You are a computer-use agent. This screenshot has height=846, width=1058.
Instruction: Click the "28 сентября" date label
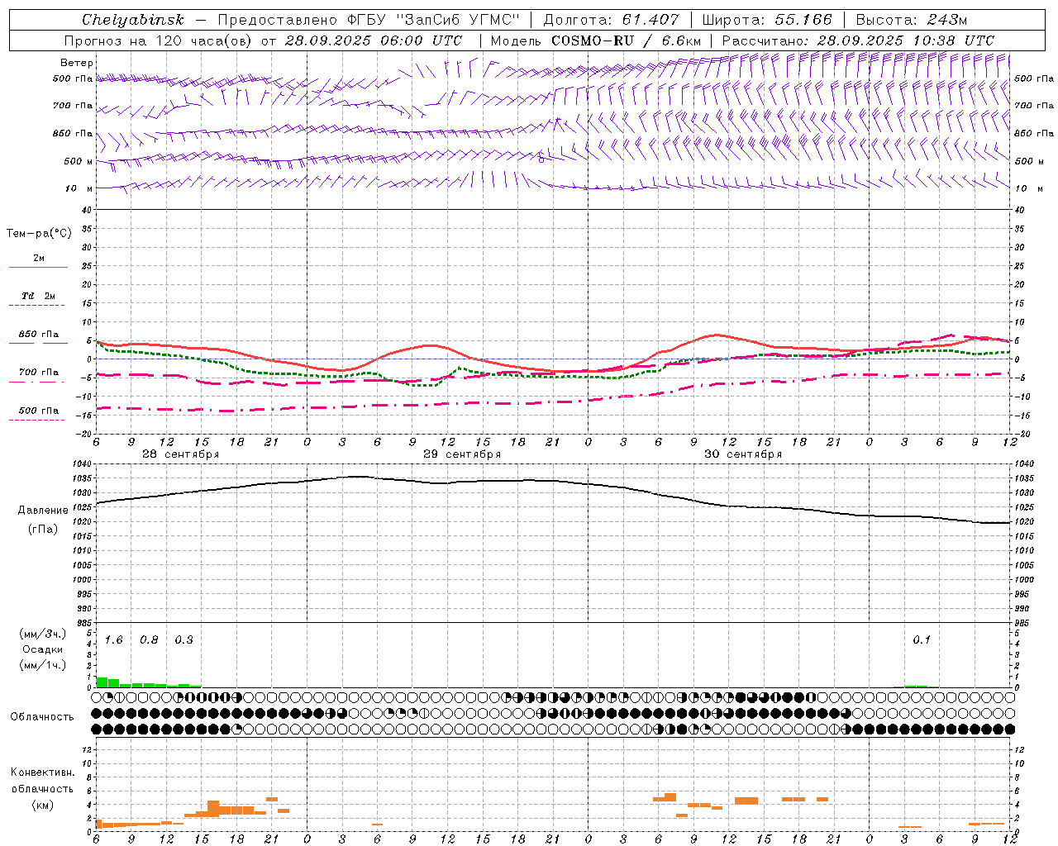point(181,454)
